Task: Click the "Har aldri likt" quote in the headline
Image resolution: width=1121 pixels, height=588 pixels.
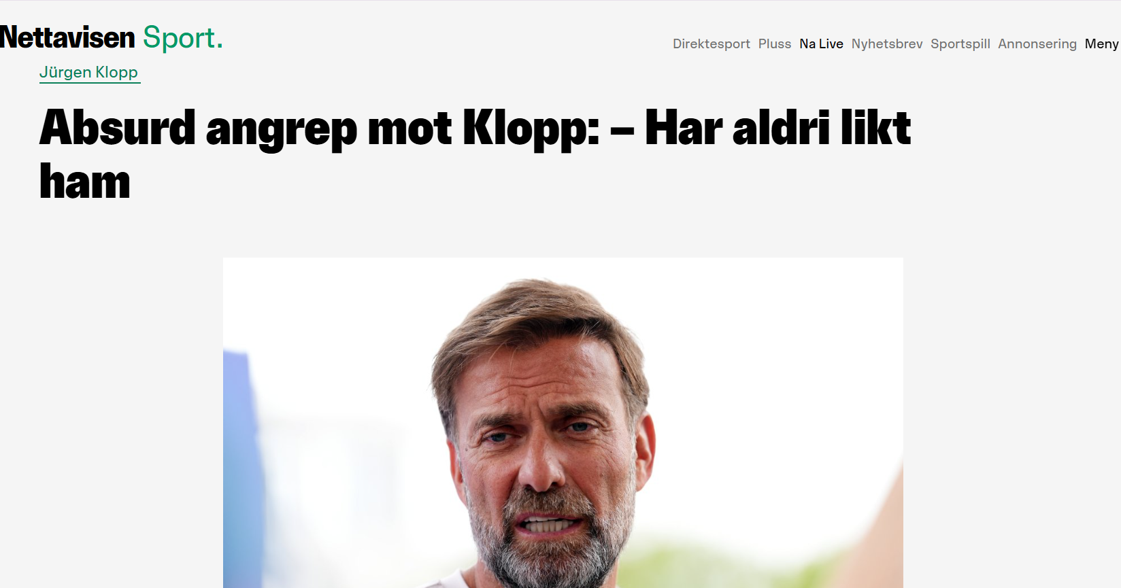Action: click(x=777, y=128)
